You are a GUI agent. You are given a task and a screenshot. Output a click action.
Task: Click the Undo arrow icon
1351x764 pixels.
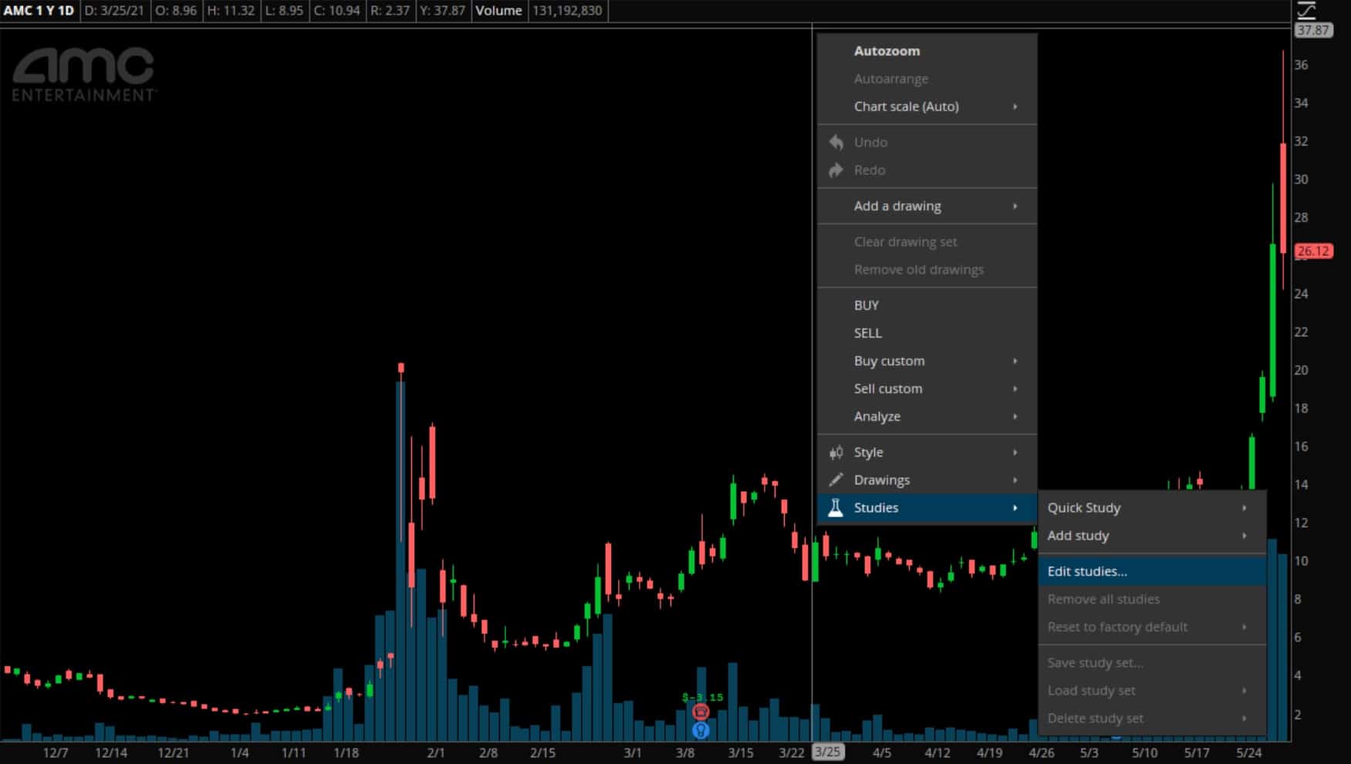point(836,142)
